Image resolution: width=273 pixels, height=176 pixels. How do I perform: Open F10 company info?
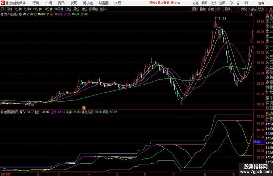pos(236,9)
